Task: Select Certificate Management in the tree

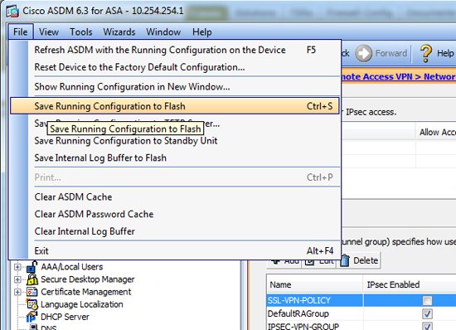Action: pos(85,292)
